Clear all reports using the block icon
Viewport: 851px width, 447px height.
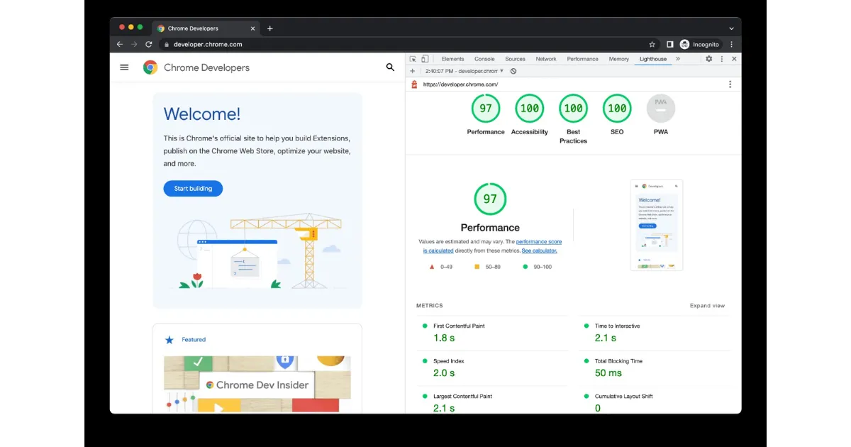[x=513, y=71]
